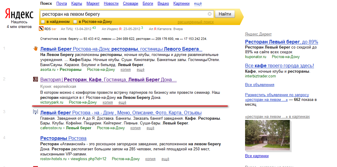Click the Виктория result's B favicon
Image resolution: width=337 pixels, height=167 pixels.
36,79
